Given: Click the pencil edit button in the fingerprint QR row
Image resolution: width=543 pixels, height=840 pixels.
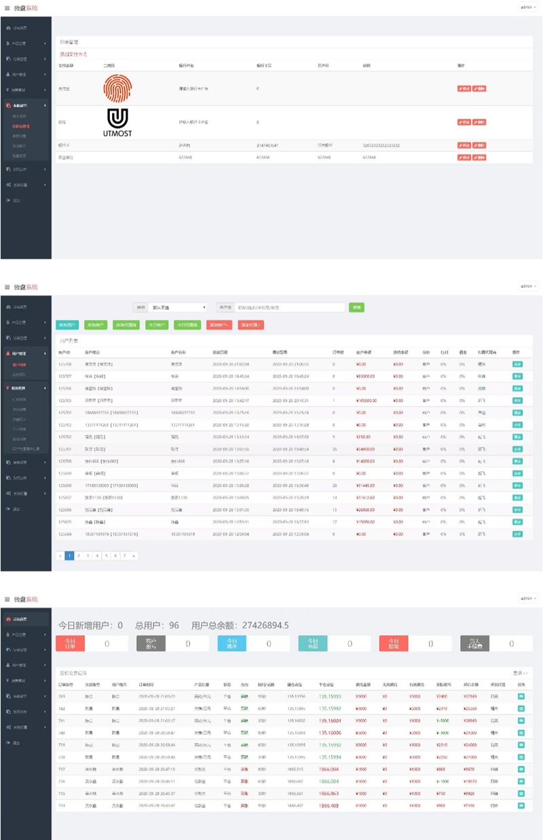Looking at the screenshot, I should [x=464, y=88].
